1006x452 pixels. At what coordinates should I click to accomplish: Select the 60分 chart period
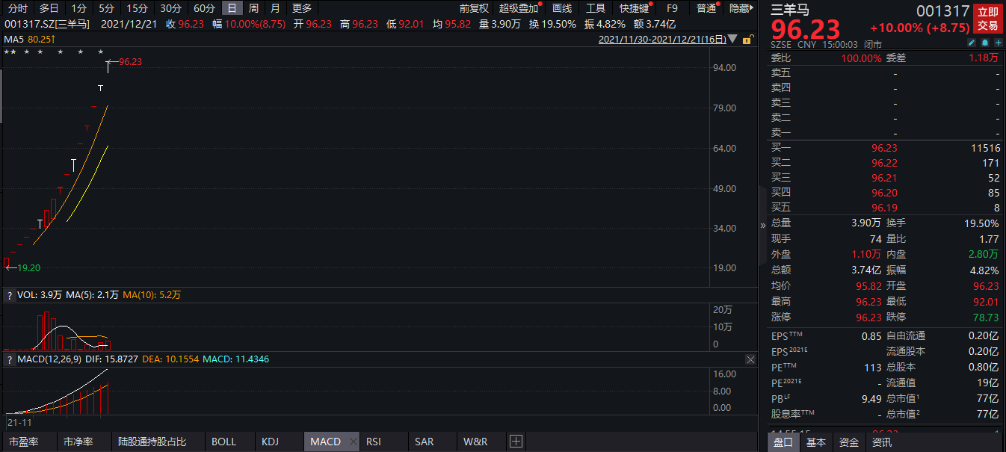pos(204,8)
